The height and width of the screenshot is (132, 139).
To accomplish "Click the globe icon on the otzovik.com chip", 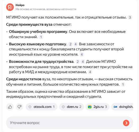I will 30,107.
